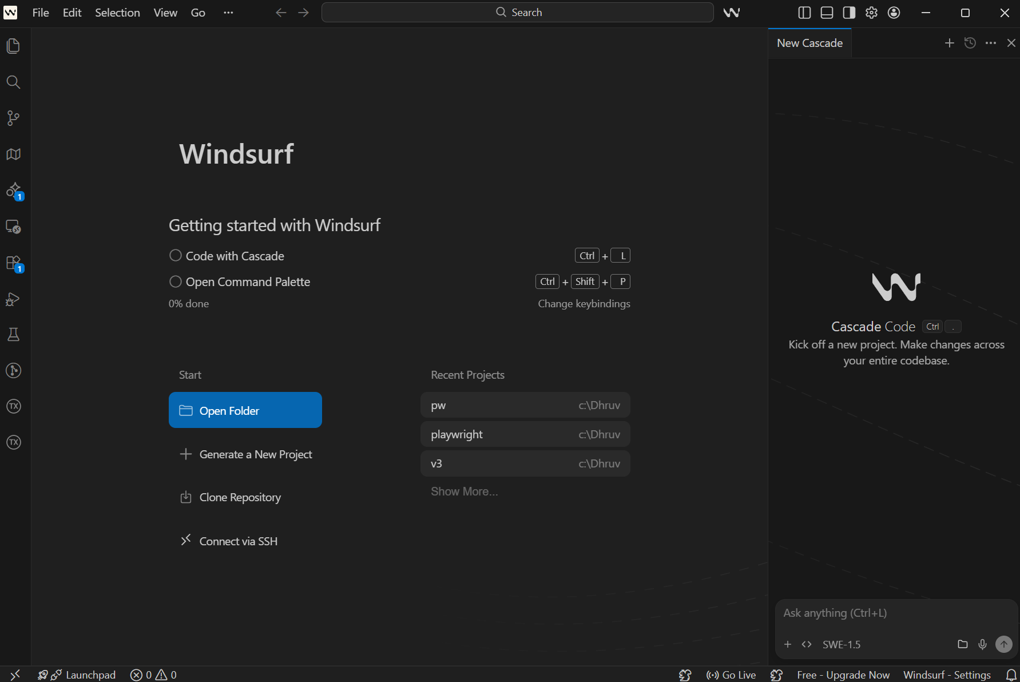Screen dimensions: 1020x682
Task: Switch to the New Cascade tab
Action: point(809,43)
